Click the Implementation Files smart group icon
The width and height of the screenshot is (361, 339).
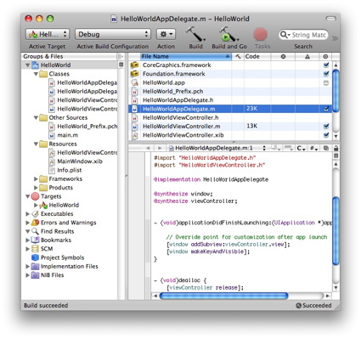click(35, 267)
